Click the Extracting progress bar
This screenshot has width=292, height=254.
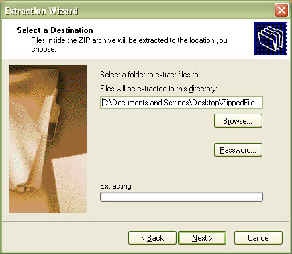coord(181,197)
